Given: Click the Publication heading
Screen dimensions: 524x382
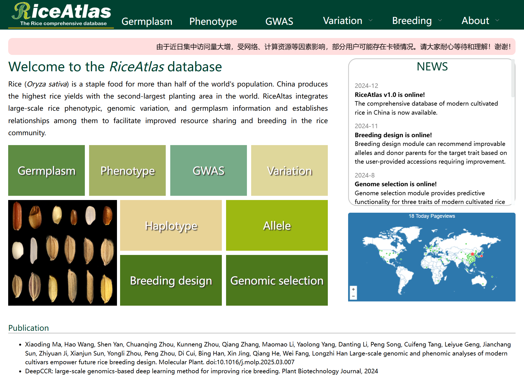Looking at the screenshot, I should (28, 328).
